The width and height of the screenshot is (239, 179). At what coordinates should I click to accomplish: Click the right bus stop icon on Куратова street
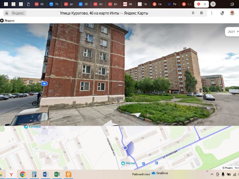coord(156,163)
